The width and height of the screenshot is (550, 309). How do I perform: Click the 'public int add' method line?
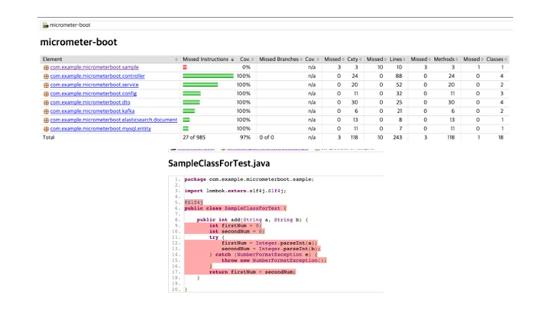click(x=252, y=220)
